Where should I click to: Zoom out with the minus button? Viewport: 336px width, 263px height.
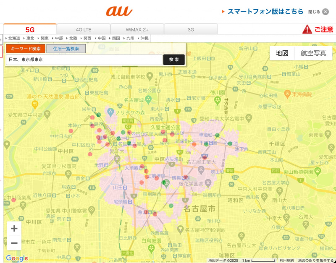tap(14, 243)
